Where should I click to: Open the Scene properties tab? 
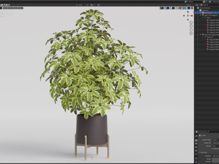(x=196, y=151)
